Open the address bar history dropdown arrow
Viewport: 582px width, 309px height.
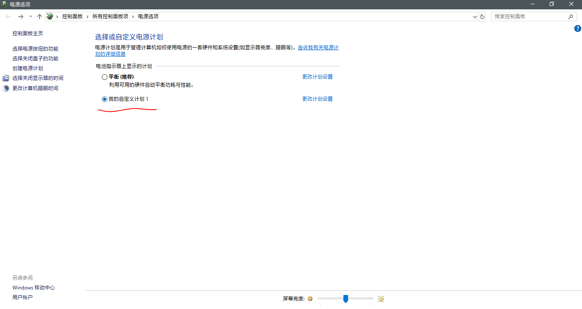(x=475, y=16)
